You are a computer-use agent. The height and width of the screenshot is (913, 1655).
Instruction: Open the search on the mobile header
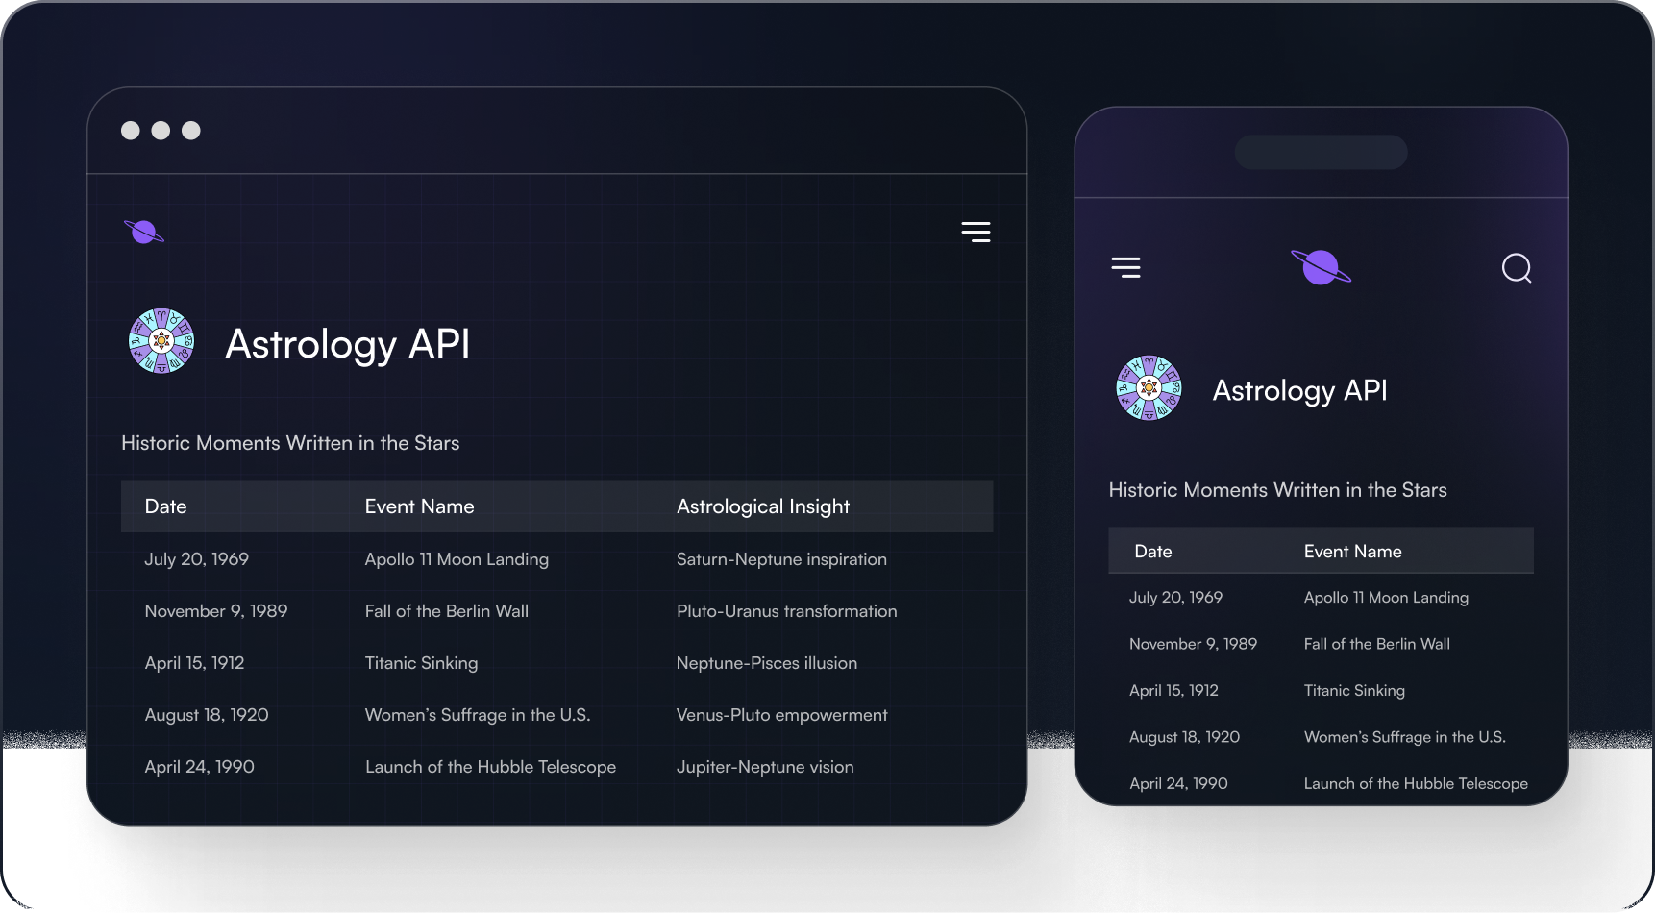(1517, 268)
